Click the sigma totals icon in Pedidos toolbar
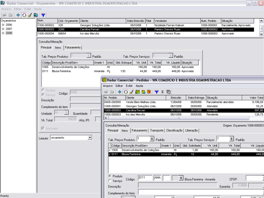 click(x=163, y=92)
